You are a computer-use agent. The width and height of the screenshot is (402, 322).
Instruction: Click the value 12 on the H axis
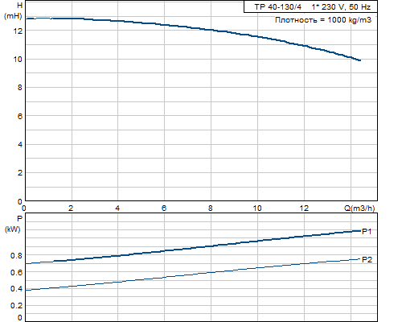click(18, 31)
